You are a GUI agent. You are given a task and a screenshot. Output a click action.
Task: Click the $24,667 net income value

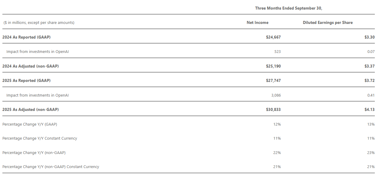coord(273,37)
